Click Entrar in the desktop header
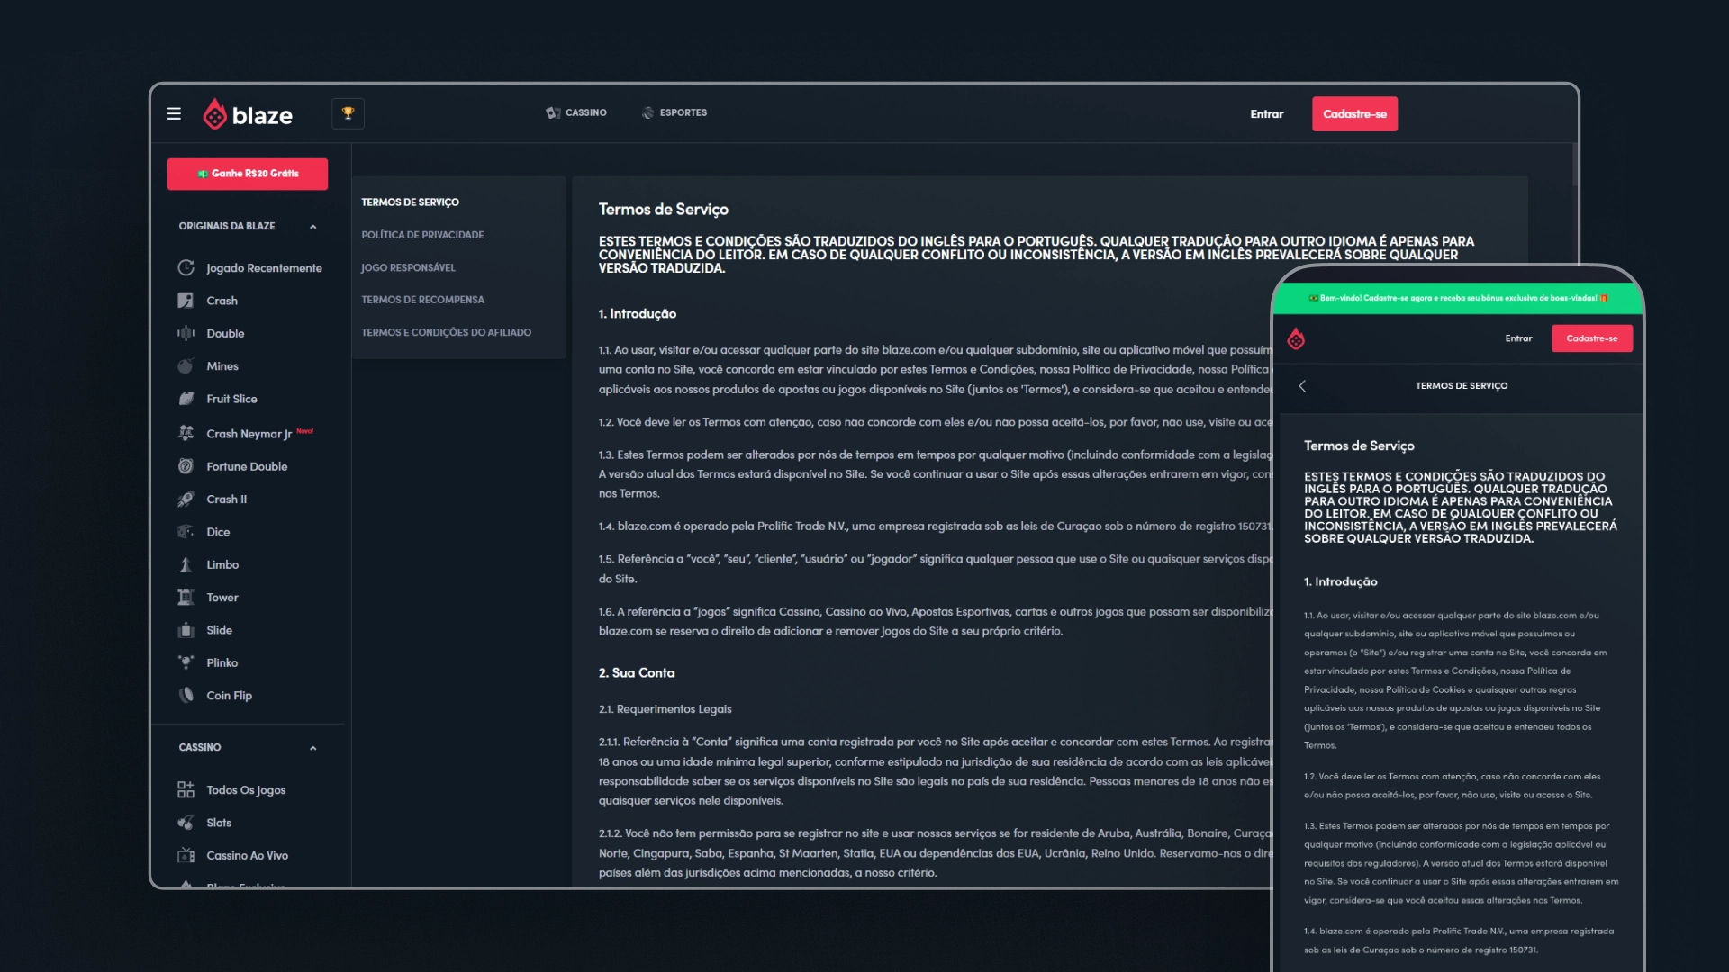This screenshot has width=1729, height=972. 1266,114
